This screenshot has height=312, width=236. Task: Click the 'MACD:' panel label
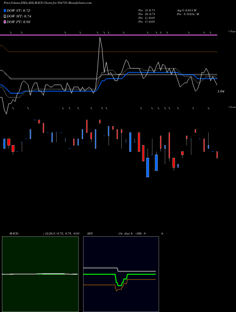click(x=14, y=234)
